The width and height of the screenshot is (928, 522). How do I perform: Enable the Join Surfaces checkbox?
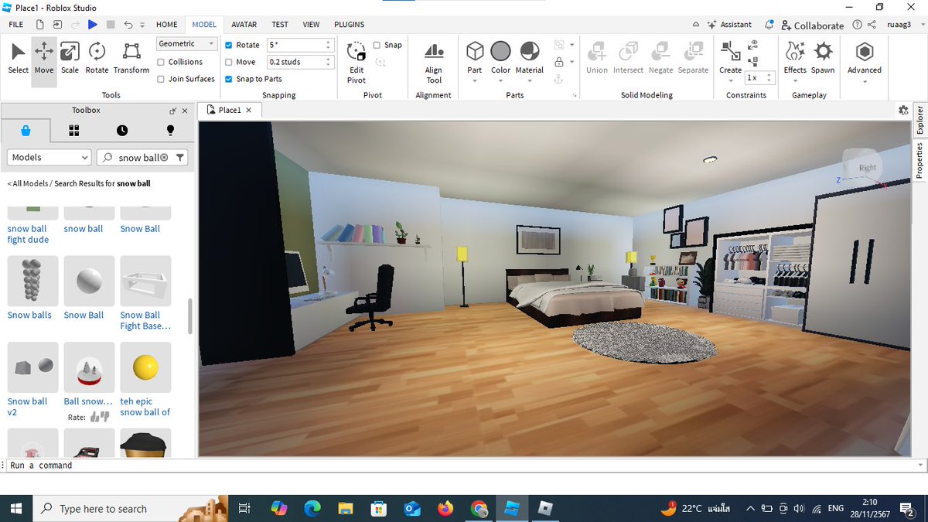tap(161, 79)
